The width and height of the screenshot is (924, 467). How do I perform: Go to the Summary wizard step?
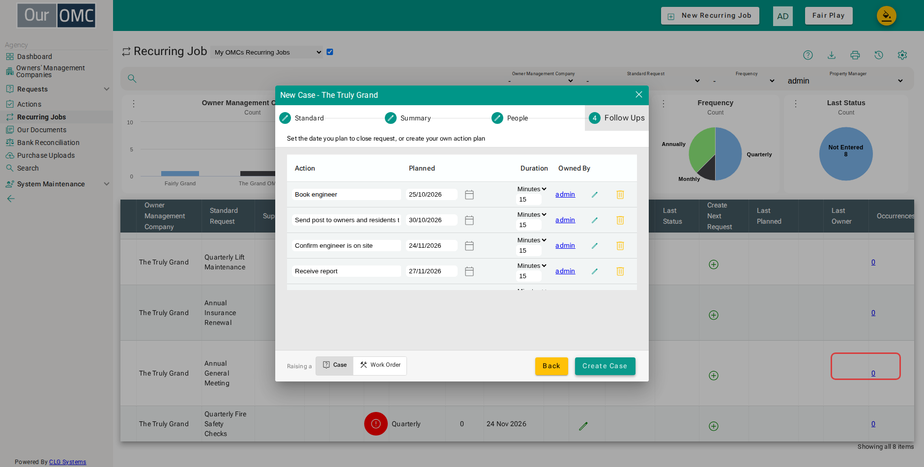pyautogui.click(x=408, y=118)
